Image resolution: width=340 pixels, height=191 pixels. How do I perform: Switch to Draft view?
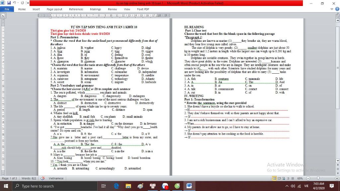pos(293,178)
